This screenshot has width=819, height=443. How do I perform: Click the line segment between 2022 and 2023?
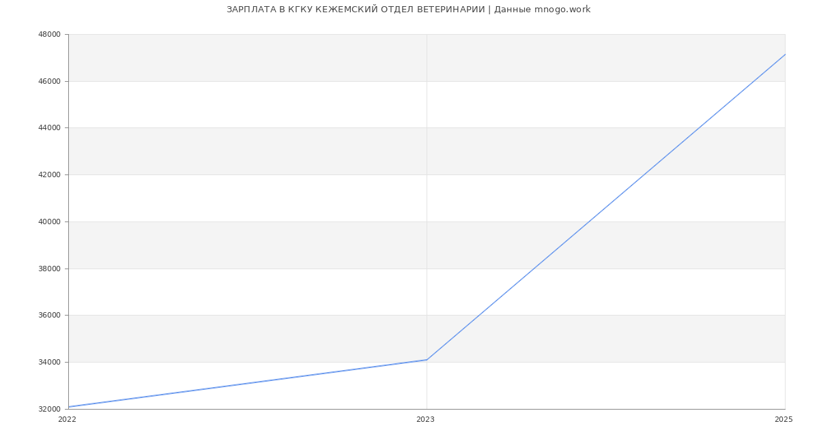pyautogui.click(x=248, y=383)
